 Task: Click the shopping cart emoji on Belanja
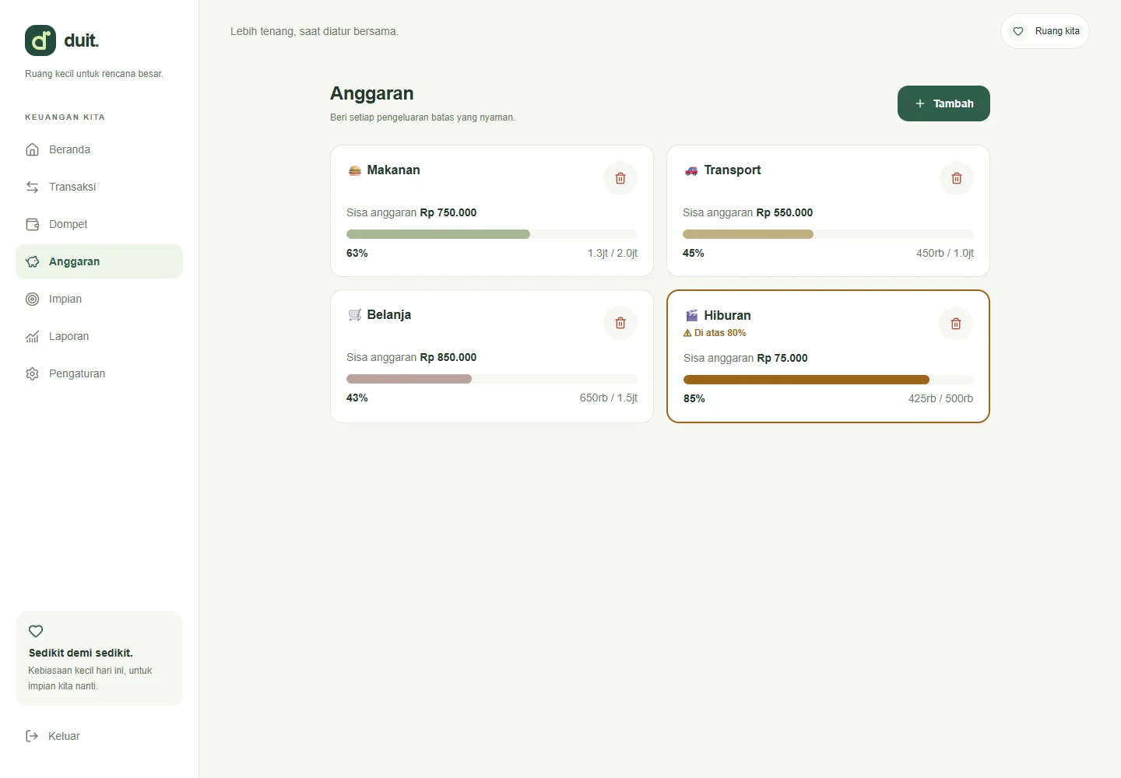coord(355,315)
